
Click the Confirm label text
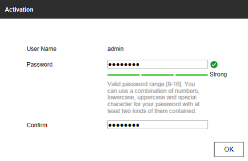tap(37, 125)
